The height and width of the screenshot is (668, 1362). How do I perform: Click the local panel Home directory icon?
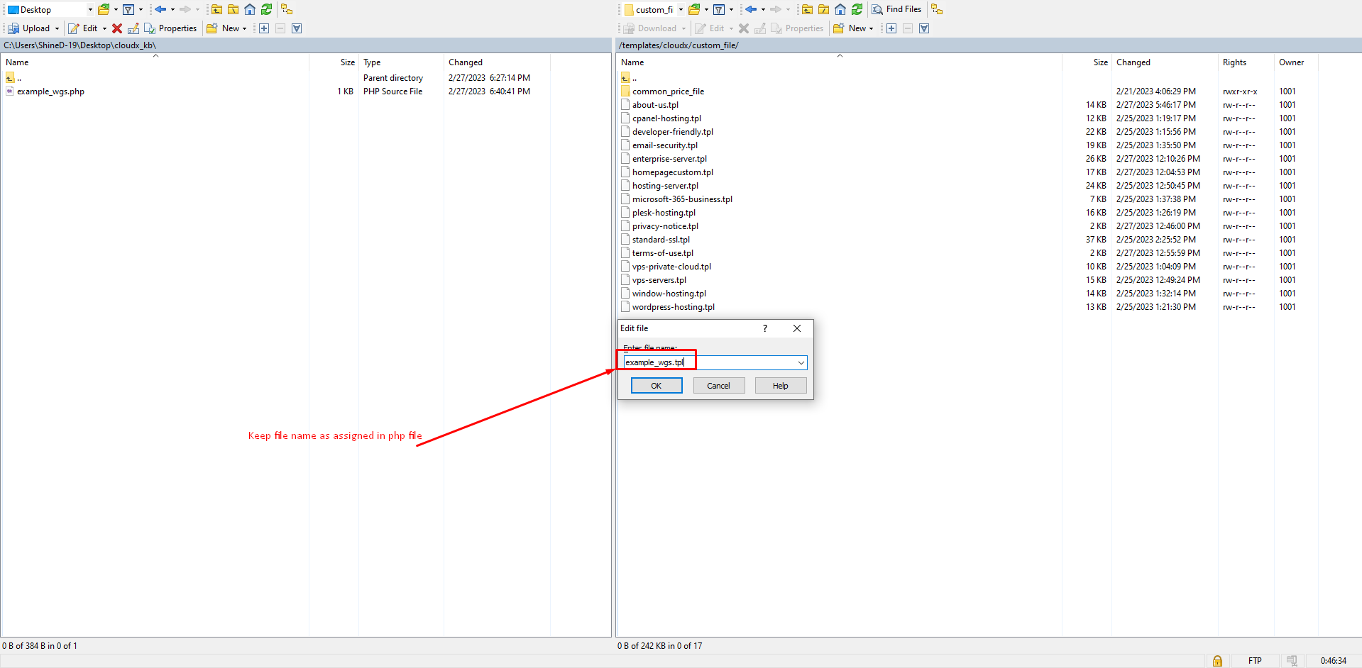point(250,9)
